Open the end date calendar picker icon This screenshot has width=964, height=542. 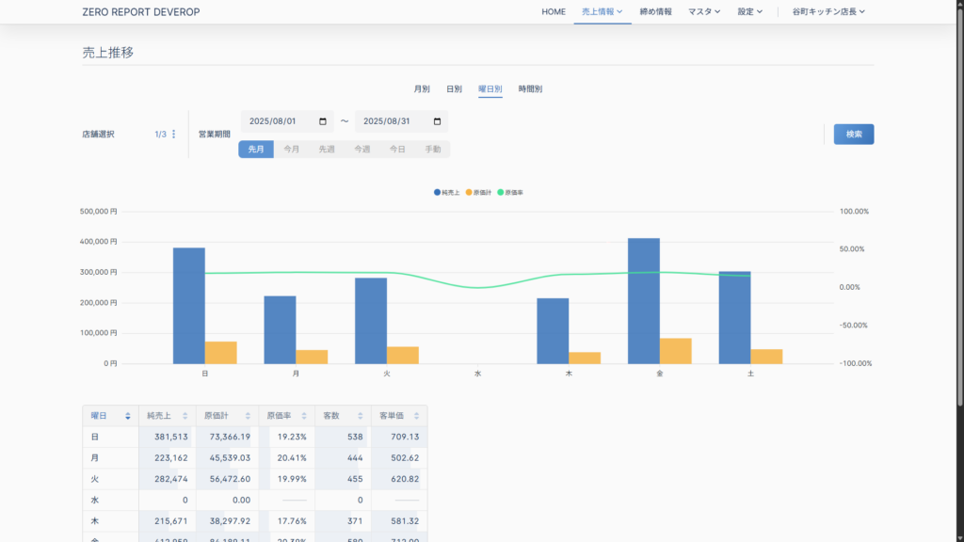point(437,121)
